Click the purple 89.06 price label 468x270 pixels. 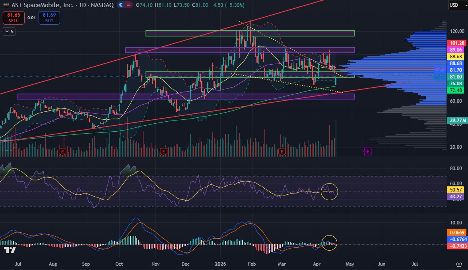(455, 50)
